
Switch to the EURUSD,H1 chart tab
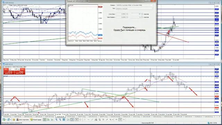[17, 117]
